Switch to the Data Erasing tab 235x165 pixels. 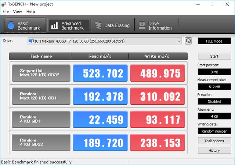click(x=113, y=25)
